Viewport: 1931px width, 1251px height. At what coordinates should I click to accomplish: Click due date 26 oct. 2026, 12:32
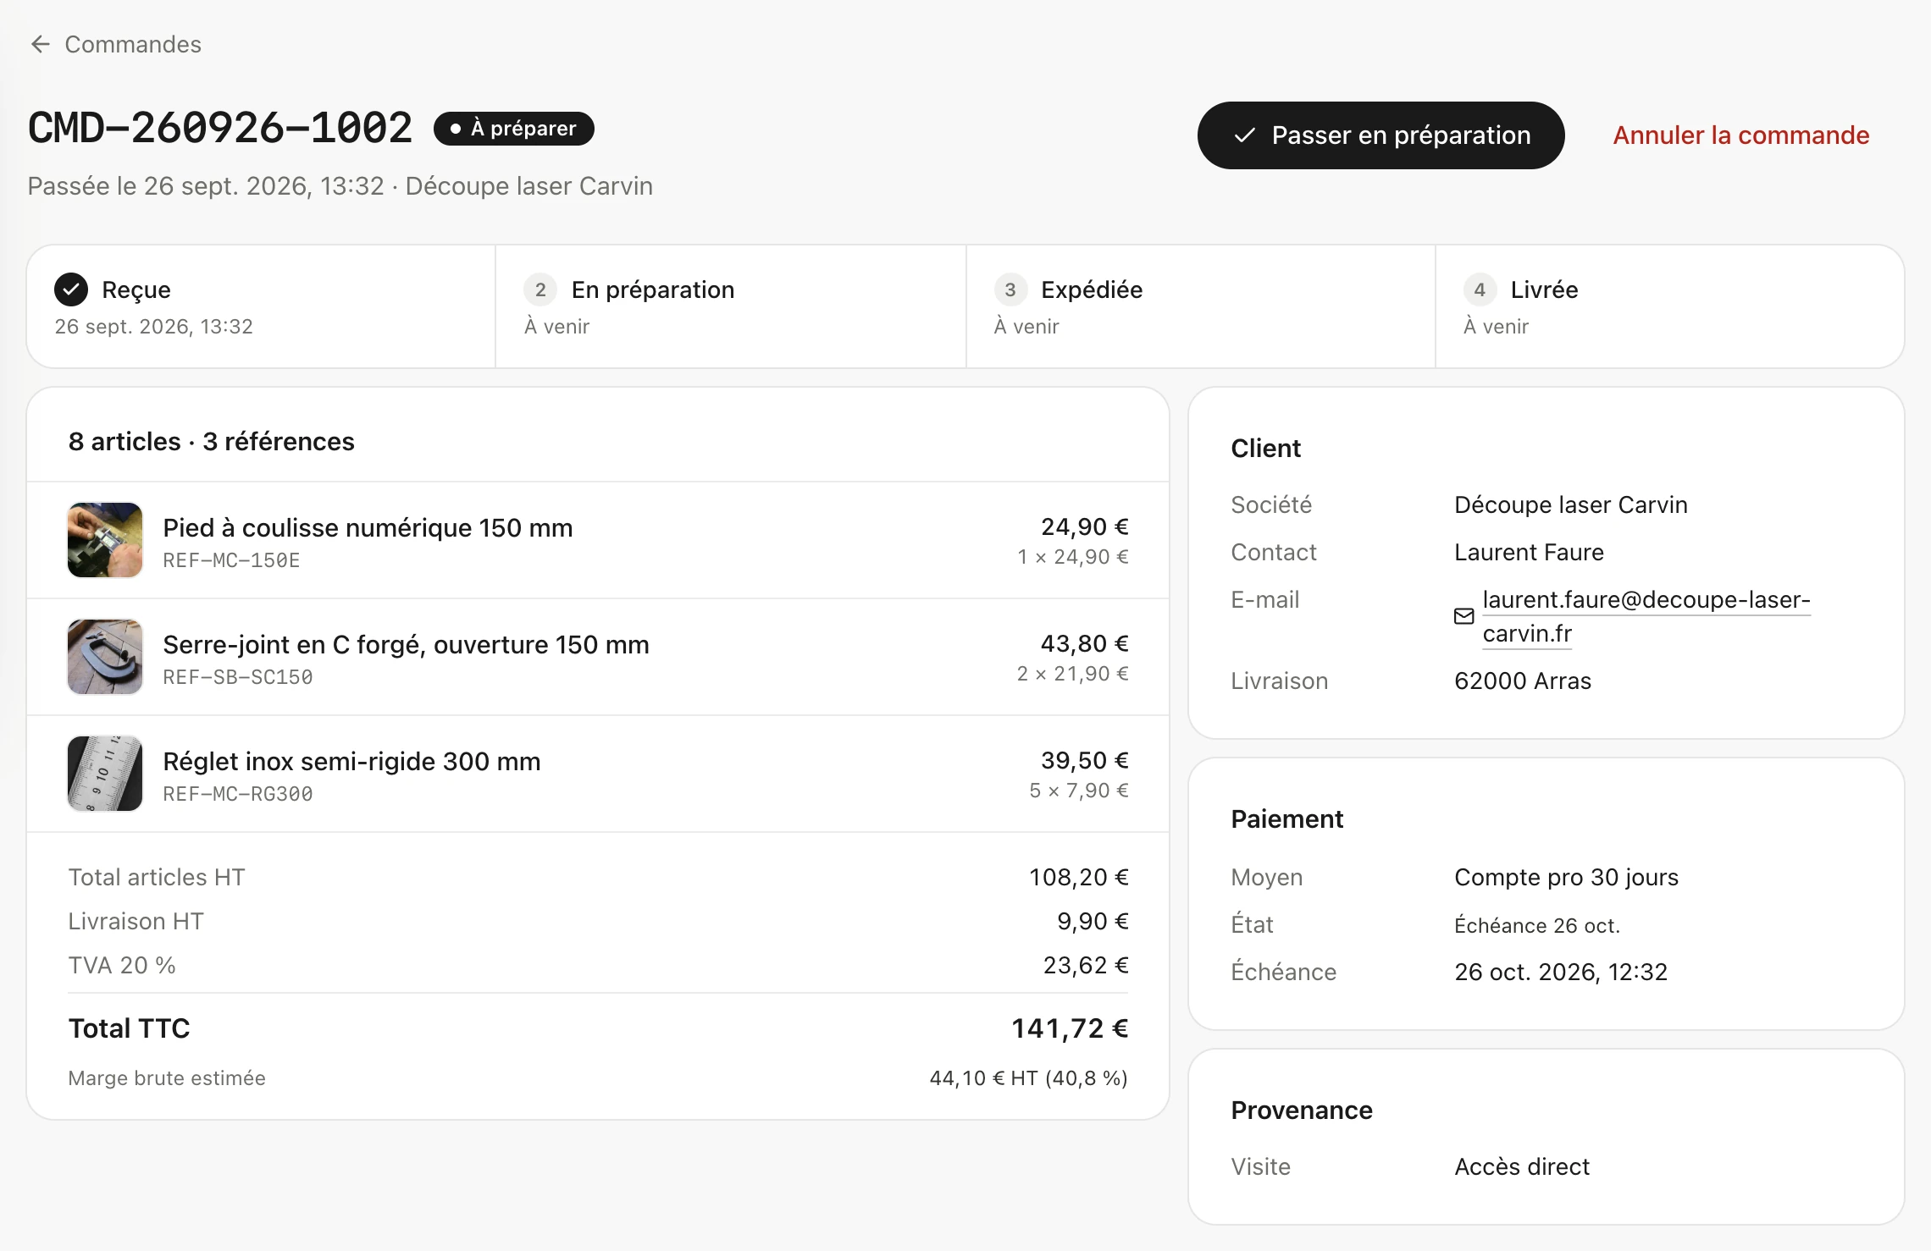[x=1561, y=972]
